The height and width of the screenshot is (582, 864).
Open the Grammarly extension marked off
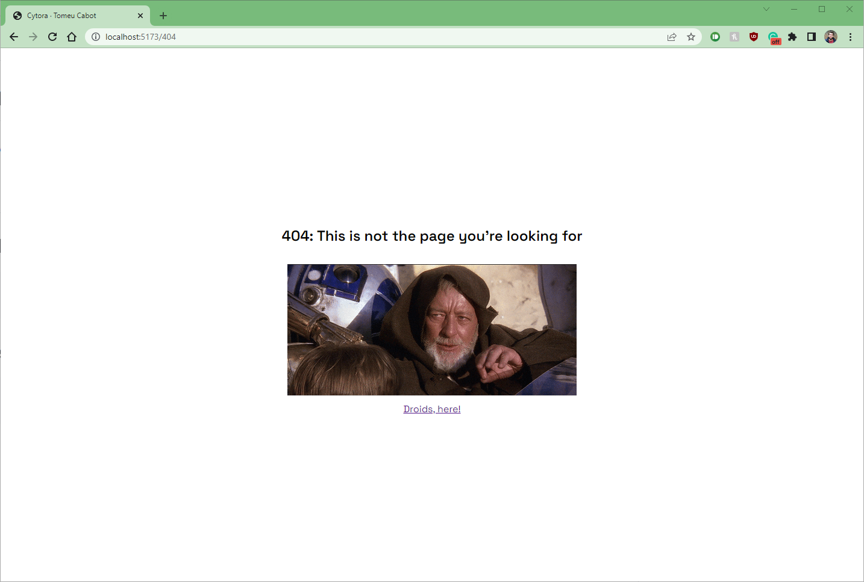[774, 38]
